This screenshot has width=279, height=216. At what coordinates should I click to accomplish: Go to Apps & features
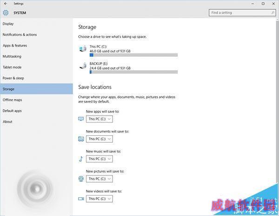point(36,46)
